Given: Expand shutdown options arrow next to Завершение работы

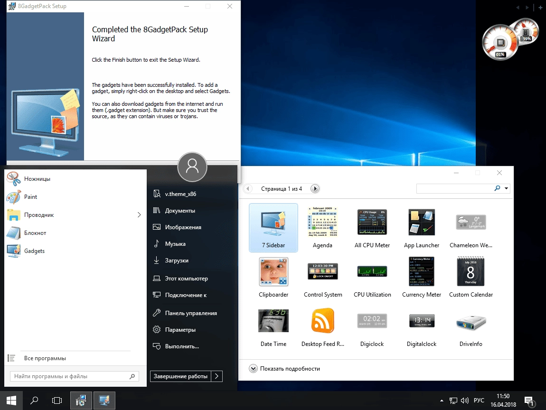Looking at the screenshot, I should click(x=217, y=376).
